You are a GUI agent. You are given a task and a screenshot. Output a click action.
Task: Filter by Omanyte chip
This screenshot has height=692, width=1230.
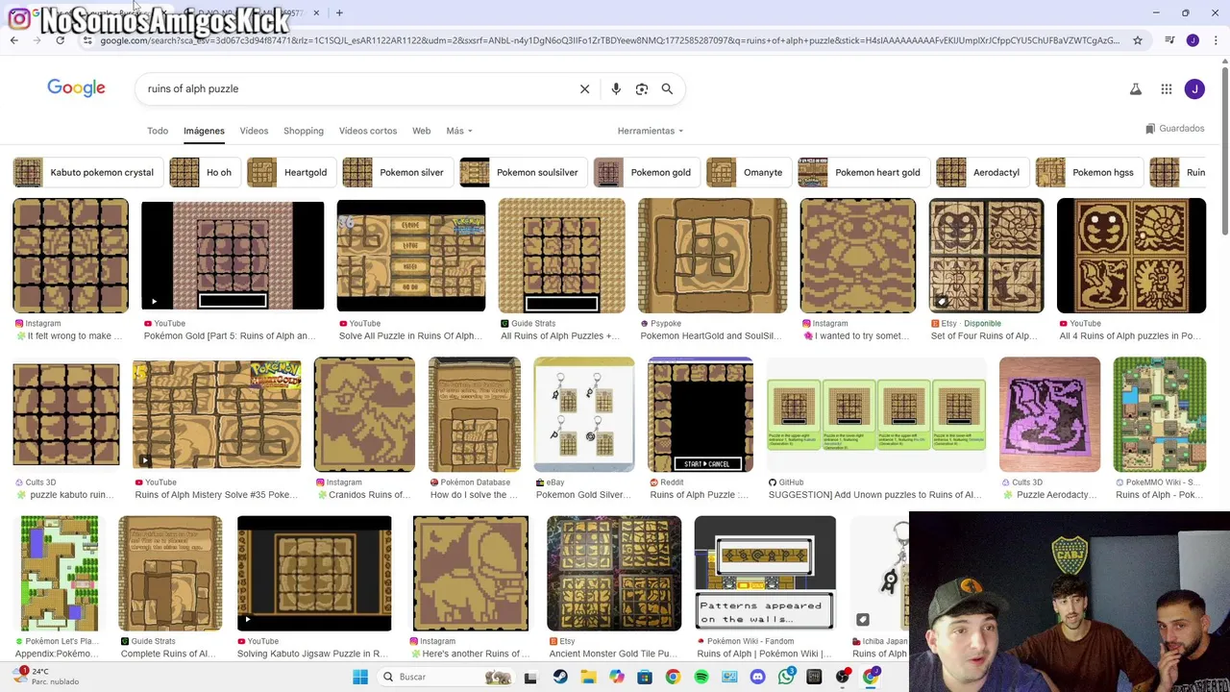[x=748, y=172]
